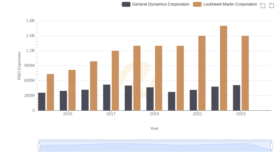This screenshot has height=160, width=278.
Task: Click the data zoom preview area
Action: pyautogui.click(x=155, y=147)
